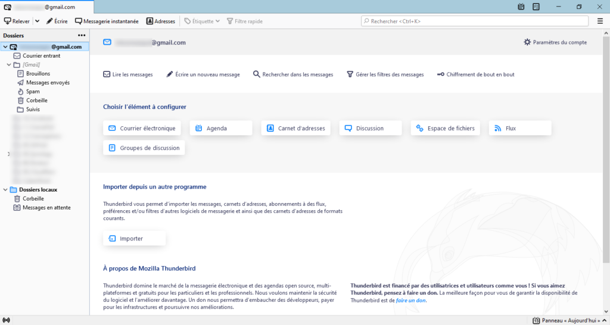Open the Étiquette dropdown
The image size is (610, 325).
(202, 21)
